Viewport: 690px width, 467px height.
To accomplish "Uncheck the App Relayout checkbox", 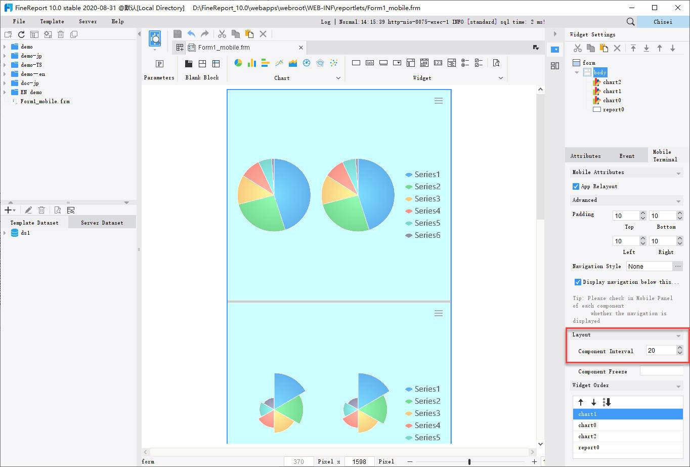I will pos(576,186).
